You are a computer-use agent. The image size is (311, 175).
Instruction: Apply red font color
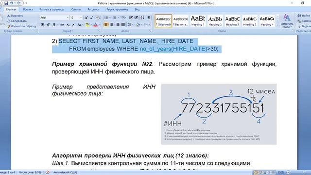(x=95, y=25)
